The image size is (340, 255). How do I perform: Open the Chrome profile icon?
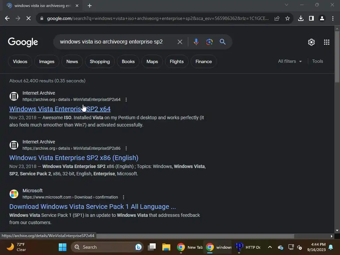pyautogui.click(x=322, y=19)
